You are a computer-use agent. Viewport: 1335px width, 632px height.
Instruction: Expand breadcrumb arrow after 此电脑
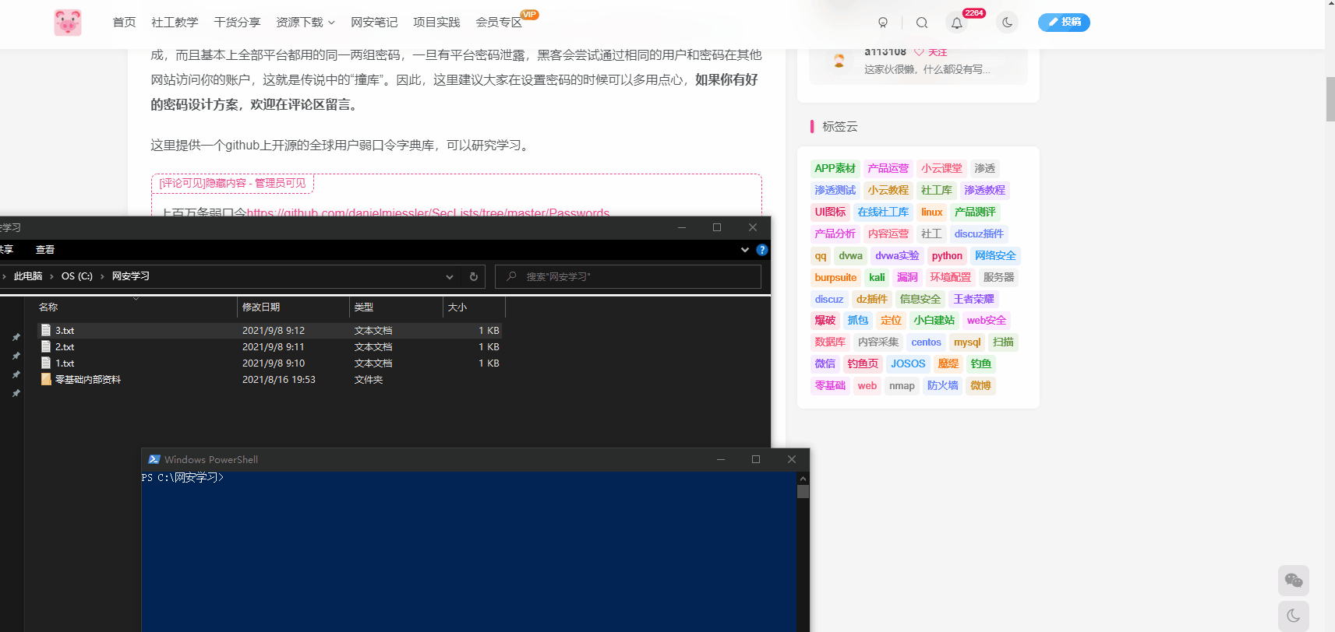pos(51,276)
